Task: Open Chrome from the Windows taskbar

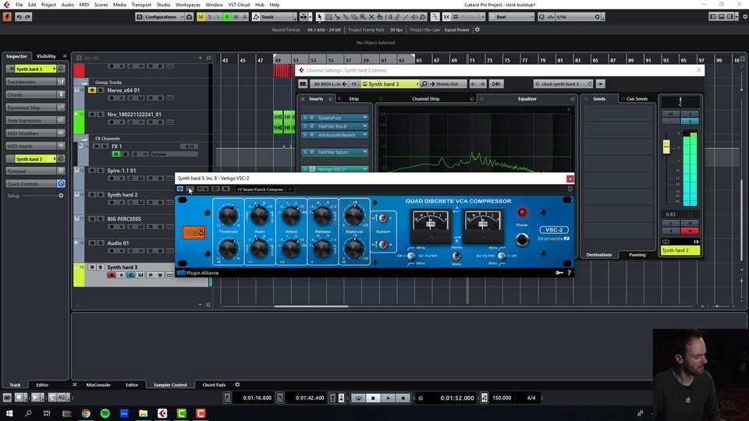Action: pos(86,413)
